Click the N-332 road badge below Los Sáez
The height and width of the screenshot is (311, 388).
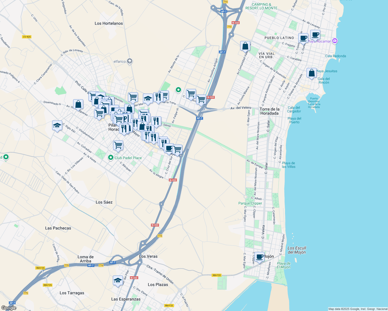[x=155, y=225]
